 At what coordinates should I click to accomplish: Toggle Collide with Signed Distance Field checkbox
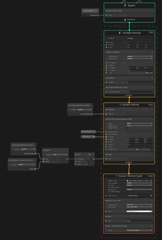pos(150,119)
